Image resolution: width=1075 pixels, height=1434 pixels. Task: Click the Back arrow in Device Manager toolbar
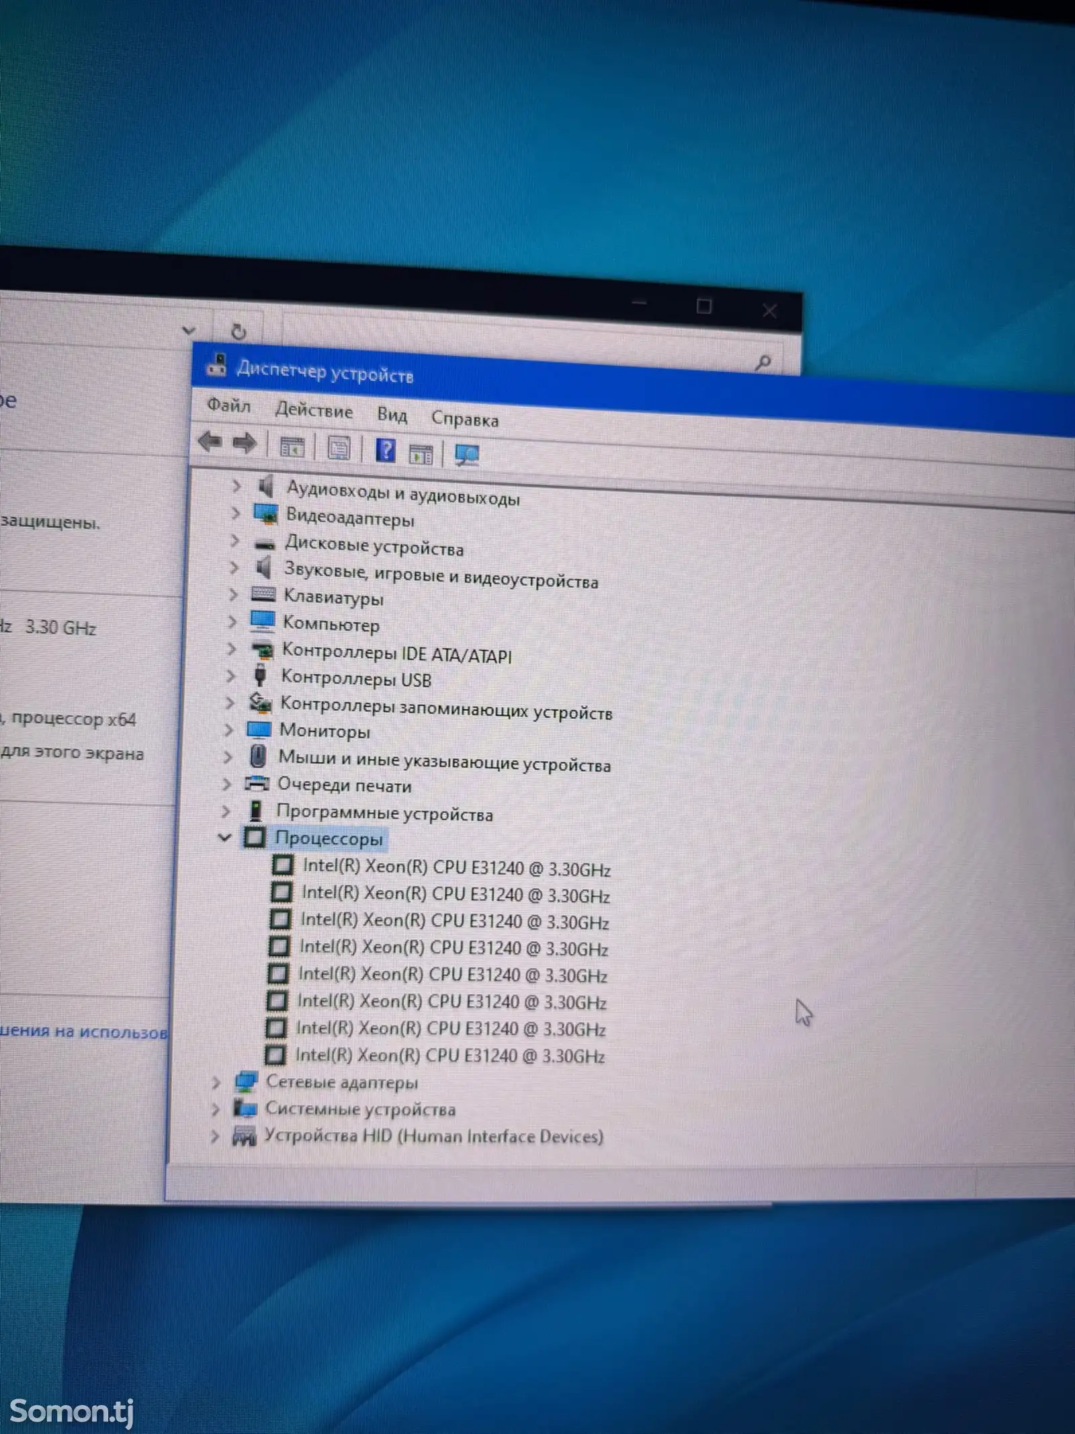(210, 442)
